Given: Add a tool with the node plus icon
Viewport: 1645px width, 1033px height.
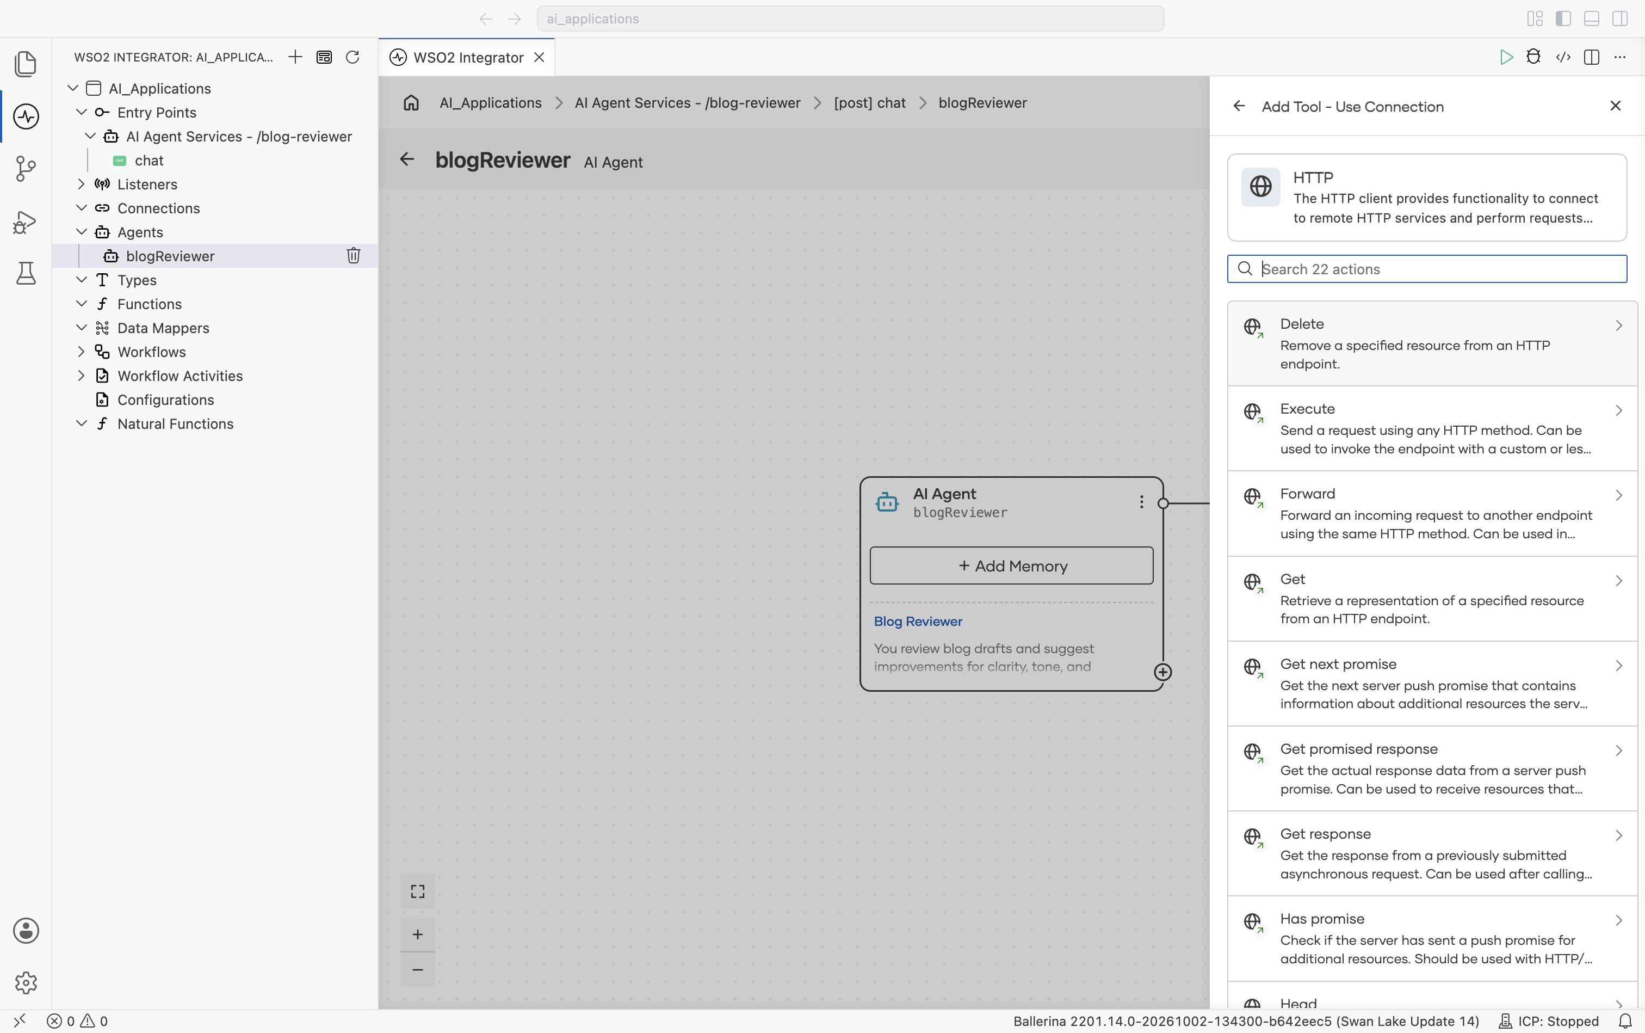Looking at the screenshot, I should click(1162, 672).
